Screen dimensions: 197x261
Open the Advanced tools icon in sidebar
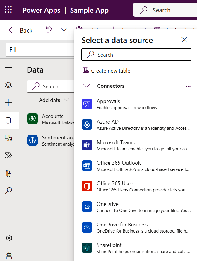(8, 173)
